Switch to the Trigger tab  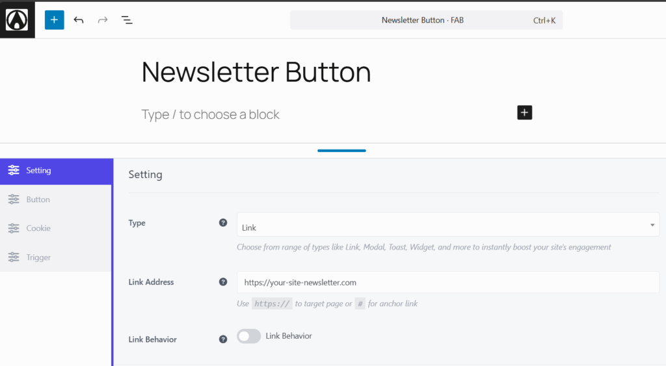click(x=56, y=257)
